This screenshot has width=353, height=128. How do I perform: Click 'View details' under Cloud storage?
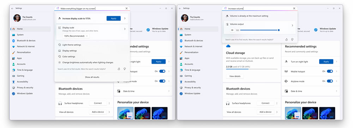coord(235,76)
